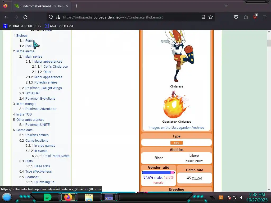
Task: Go to Poké Portal News section
Action: point(56,156)
